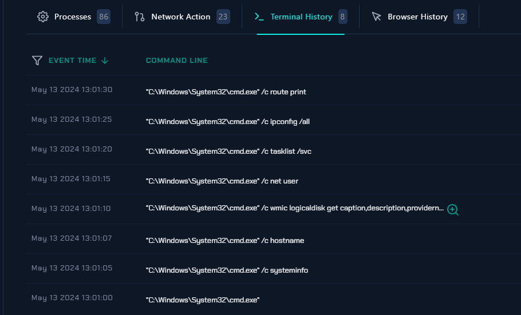Click the ipconfig /all command line
The height and width of the screenshot is (315, 521).
pos(228,121)
